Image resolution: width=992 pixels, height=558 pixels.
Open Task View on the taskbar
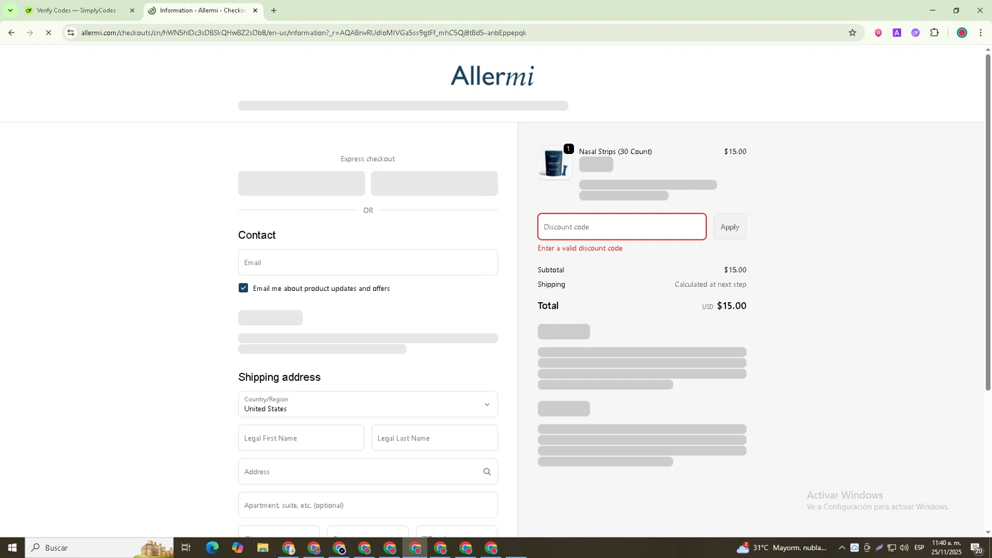point(186,547)
